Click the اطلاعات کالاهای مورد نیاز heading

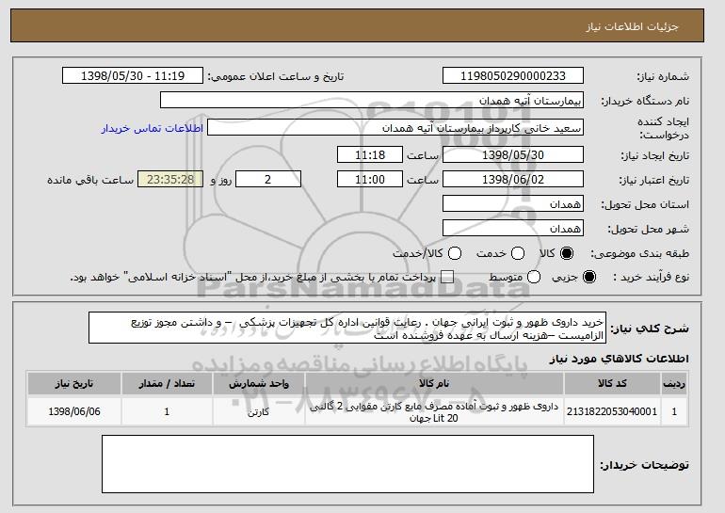click(619, 359)
